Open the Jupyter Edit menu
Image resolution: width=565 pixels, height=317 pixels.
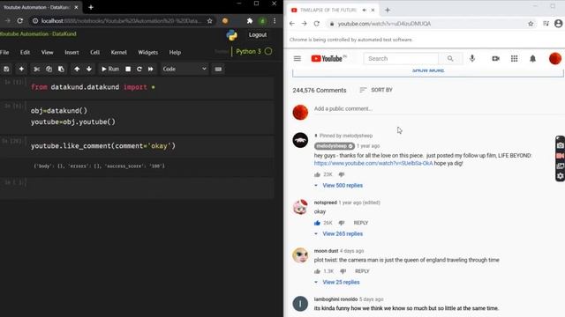point(25,53)
